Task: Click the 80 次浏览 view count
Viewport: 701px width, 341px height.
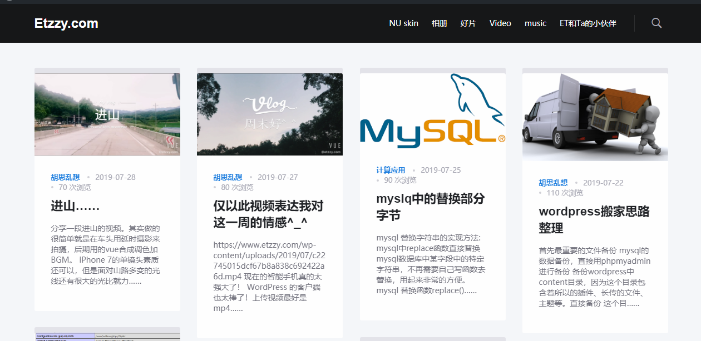Action: tap(237, 188)
